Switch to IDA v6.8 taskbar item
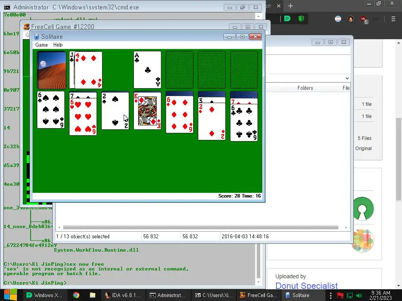The width and height of the screenshot is (402, 301). pos(123,295)
